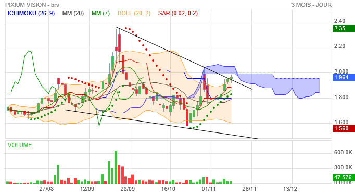Viewport: 355px width, 194px height.
Task: Select the MM (7) legend label
Action: [100, 13]
